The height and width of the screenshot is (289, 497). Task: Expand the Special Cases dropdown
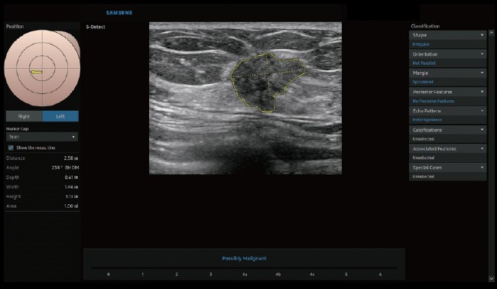(x=447, y=167)
